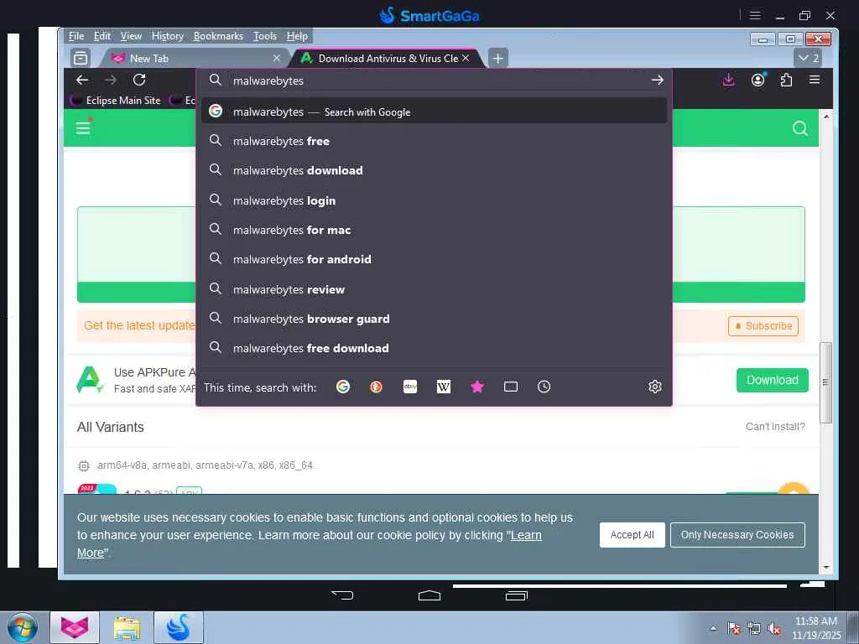The height and width of the screenshot is (644, 859).
Task: Select malwarebytes Search with Google suggestion
Action: [434, 112]
